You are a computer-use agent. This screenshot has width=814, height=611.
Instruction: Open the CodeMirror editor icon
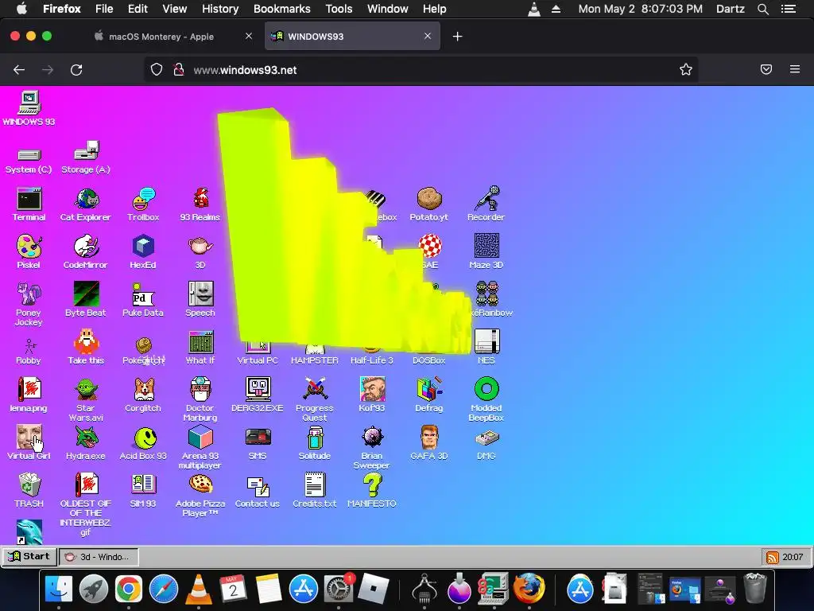pyautogui.click(x=86, y=247)
